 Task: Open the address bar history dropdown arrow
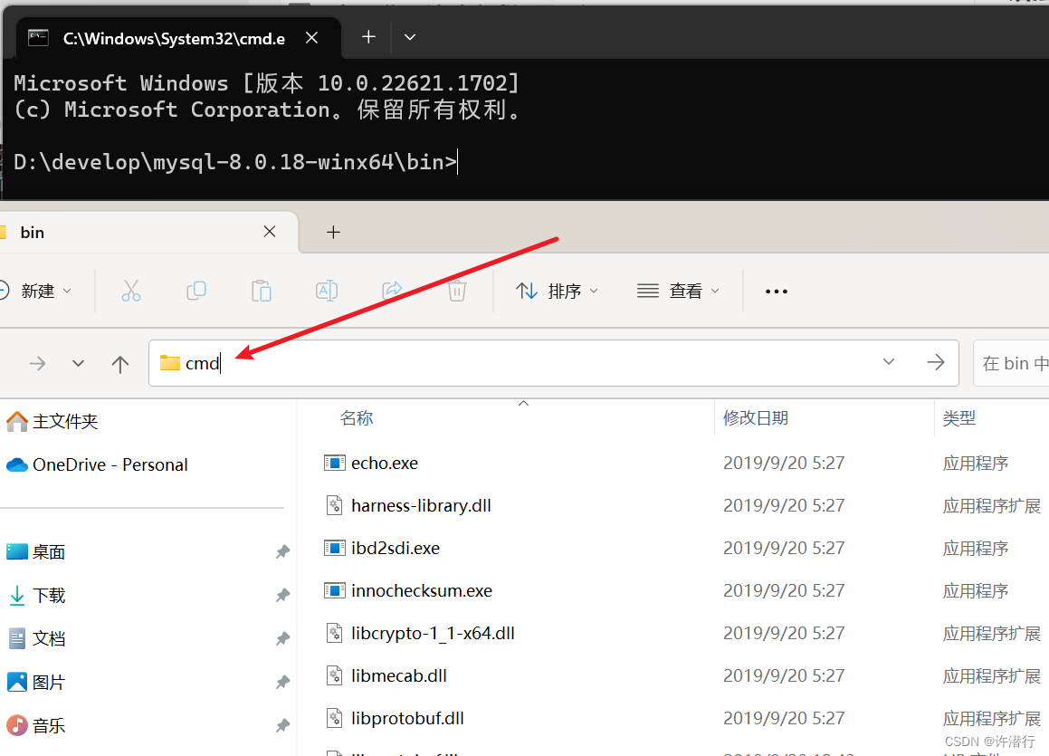click(888, 361)
